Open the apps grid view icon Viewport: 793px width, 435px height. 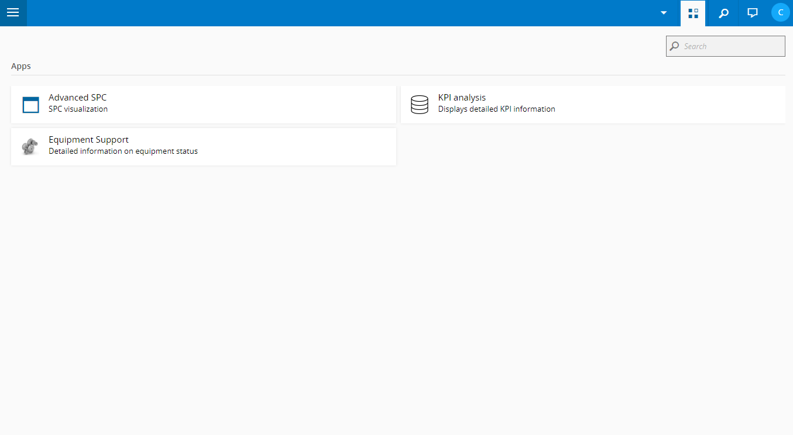[693, 13]
